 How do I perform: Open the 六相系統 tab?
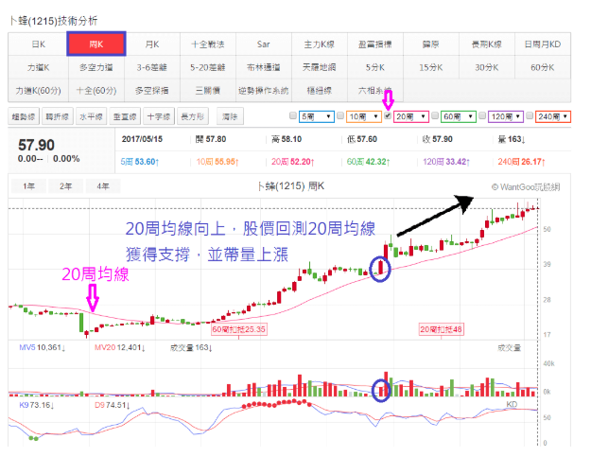pos(375,91)
